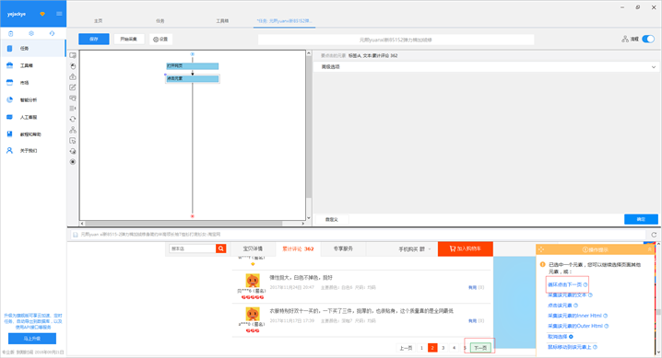The image size is (662, 358).
Task: Select the mouse click-element tool in workflow toolbar
Action: [73, 66]
